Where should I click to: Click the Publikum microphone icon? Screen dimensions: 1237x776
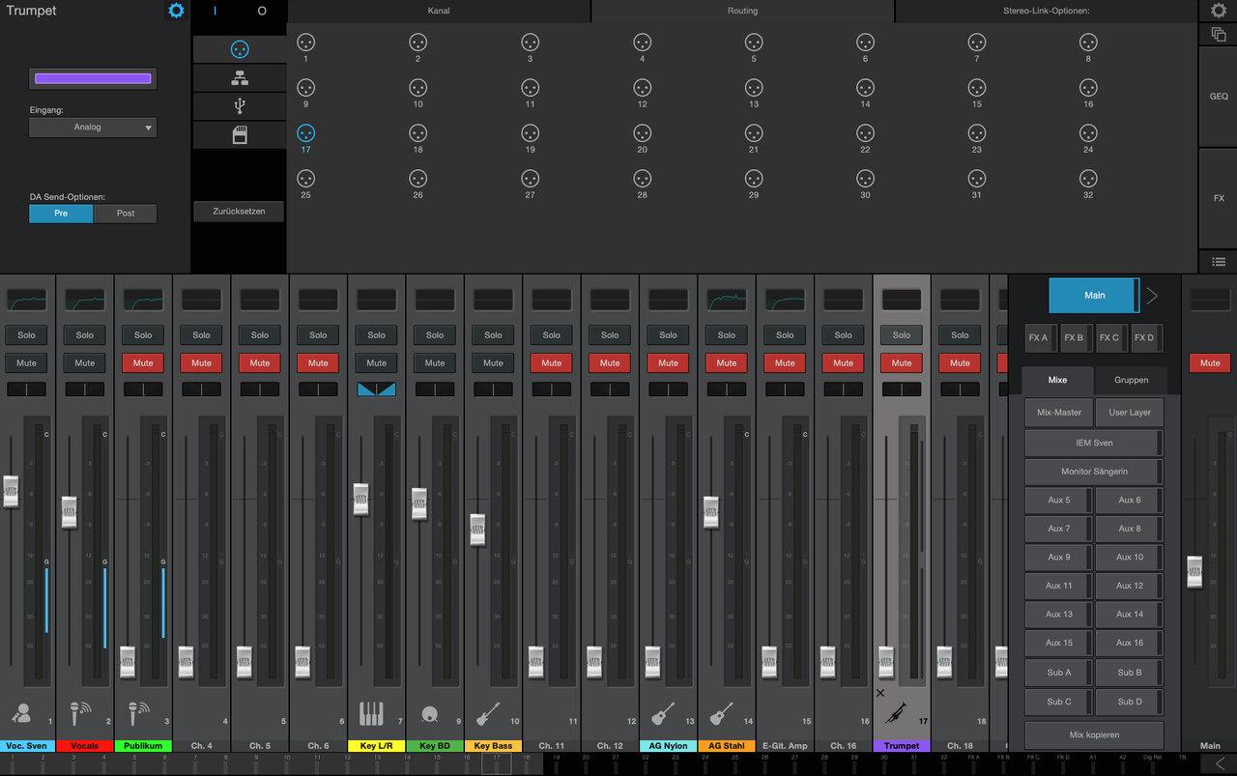pyautogui.click(x=138, y=714)
